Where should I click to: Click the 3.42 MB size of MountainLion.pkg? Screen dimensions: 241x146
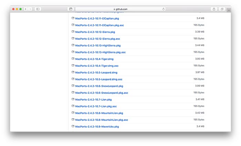200,113
